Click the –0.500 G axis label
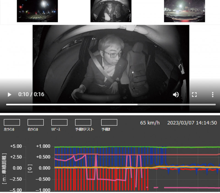 click(43, 179)
